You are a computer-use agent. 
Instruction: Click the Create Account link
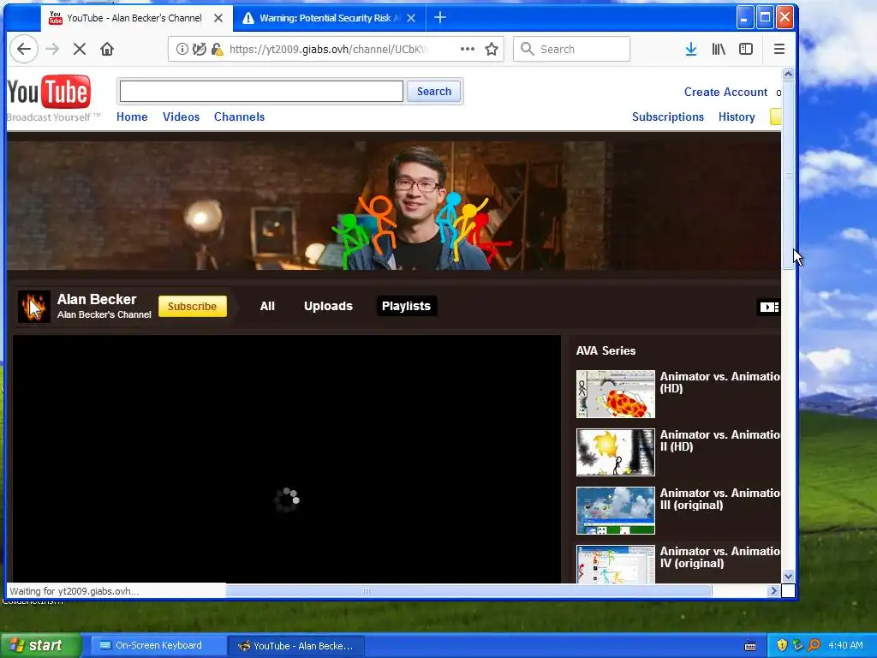(725, 92)
